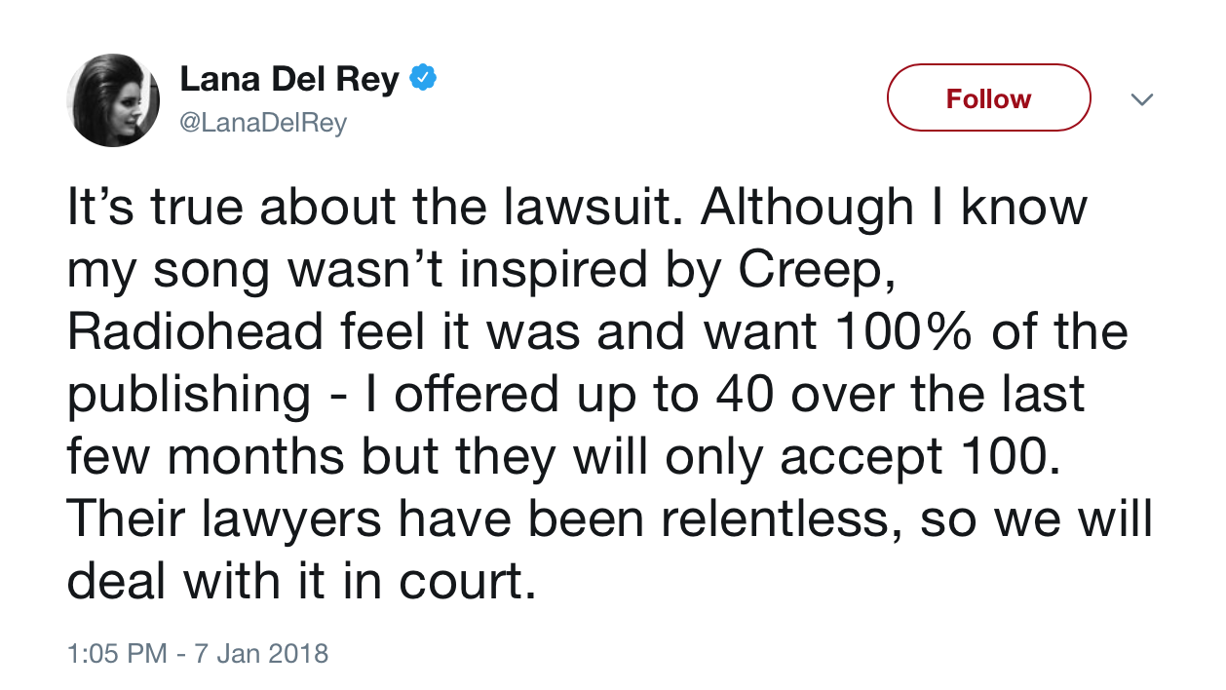Click the 1:05 PM time in the timestamp
Screen dimensions: 1226x690
(117, 653)
